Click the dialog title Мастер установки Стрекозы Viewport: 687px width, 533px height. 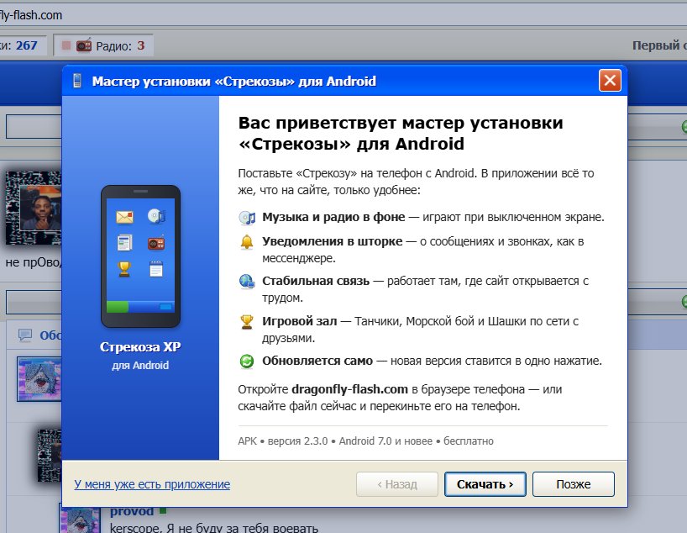(x=234, y=82)
